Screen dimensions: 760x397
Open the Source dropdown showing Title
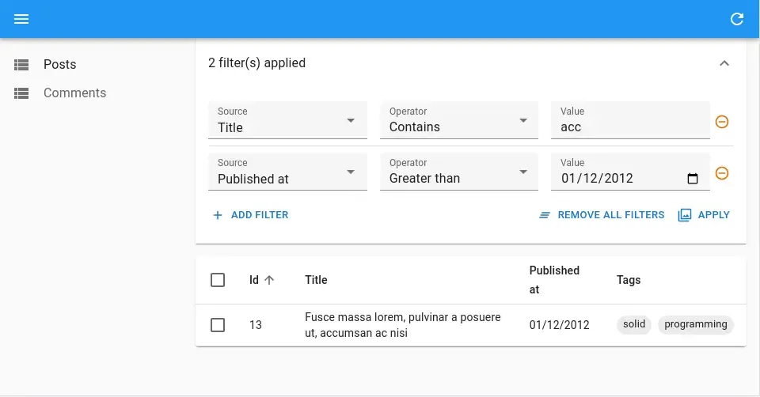tap(287, 121)
